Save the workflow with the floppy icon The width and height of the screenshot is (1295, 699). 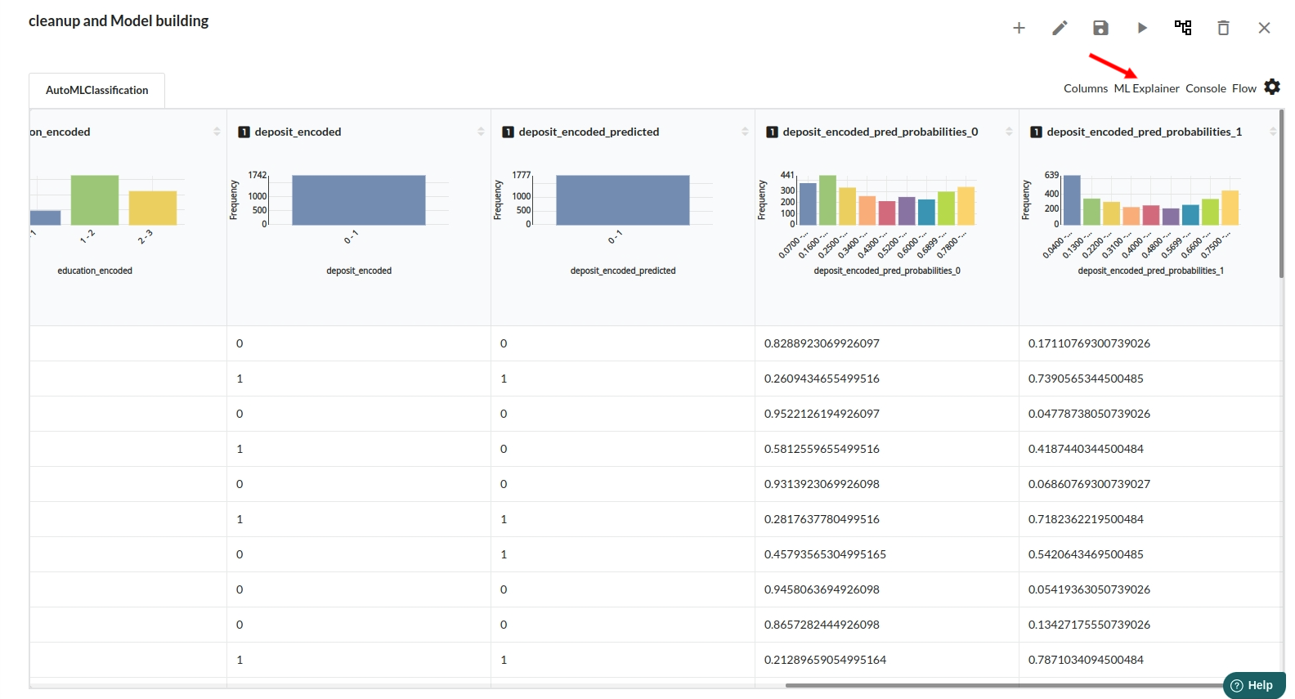(x=1100, y=28)
